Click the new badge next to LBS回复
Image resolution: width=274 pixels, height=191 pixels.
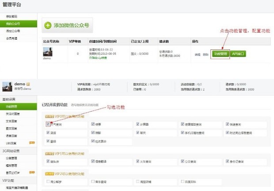(x=32, y=142)
